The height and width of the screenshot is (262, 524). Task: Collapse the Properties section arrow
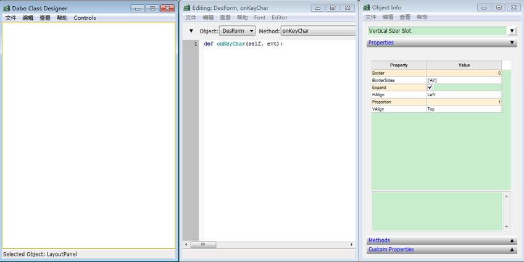pos(512,43)
